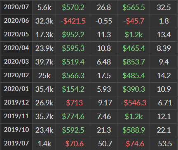Select the 2019/10 row label

[x=16, y=130]
